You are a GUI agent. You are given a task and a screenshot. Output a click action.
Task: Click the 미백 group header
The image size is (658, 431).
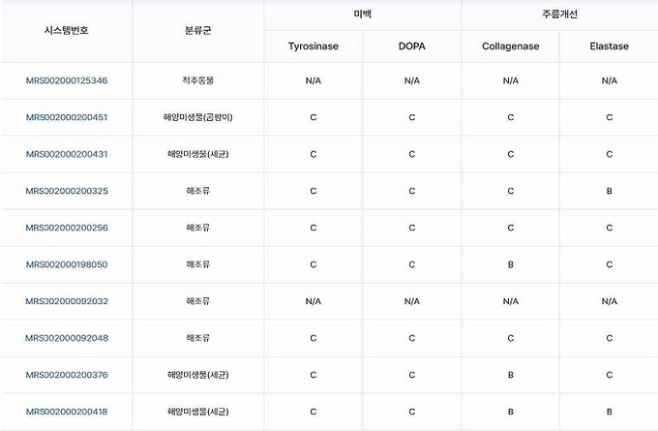click(363, 15)
